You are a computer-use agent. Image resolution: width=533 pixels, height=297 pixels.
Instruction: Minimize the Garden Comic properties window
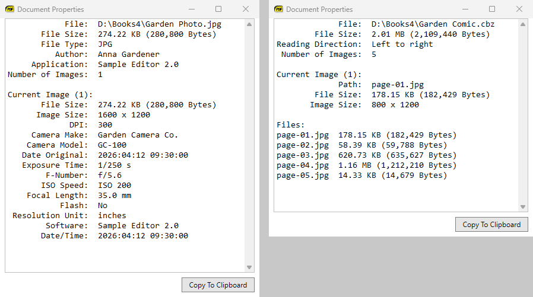[x=465, y=9]
